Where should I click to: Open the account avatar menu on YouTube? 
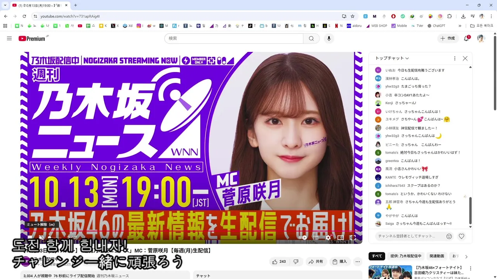[x=481, y=38]
